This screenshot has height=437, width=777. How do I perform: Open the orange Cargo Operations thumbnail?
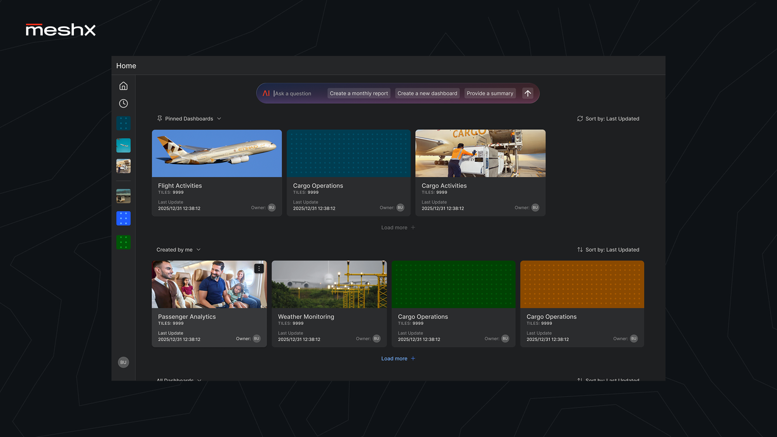pos(582,284)
